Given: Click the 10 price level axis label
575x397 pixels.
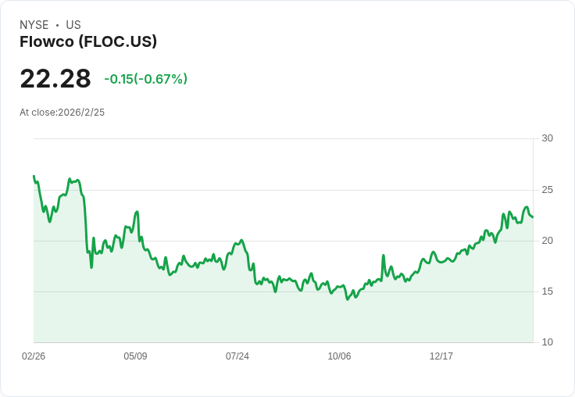Looking at the screenshot, I should tap(547, 342).
